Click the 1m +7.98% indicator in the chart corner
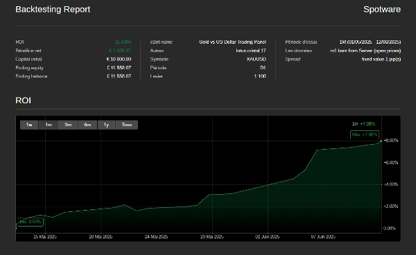Screen dimensions: 416x255 pos(363,124)
